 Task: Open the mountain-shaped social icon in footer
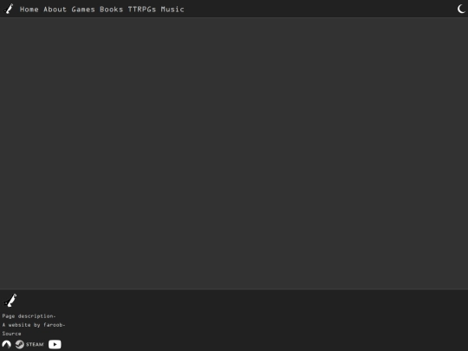(x=7, y=344)
